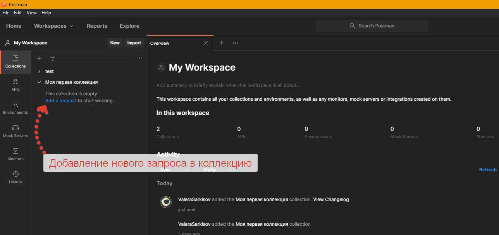The width and height of the screenshot is (499, 235).
Task: Click the plus icon to create collection
Action: 39,58
